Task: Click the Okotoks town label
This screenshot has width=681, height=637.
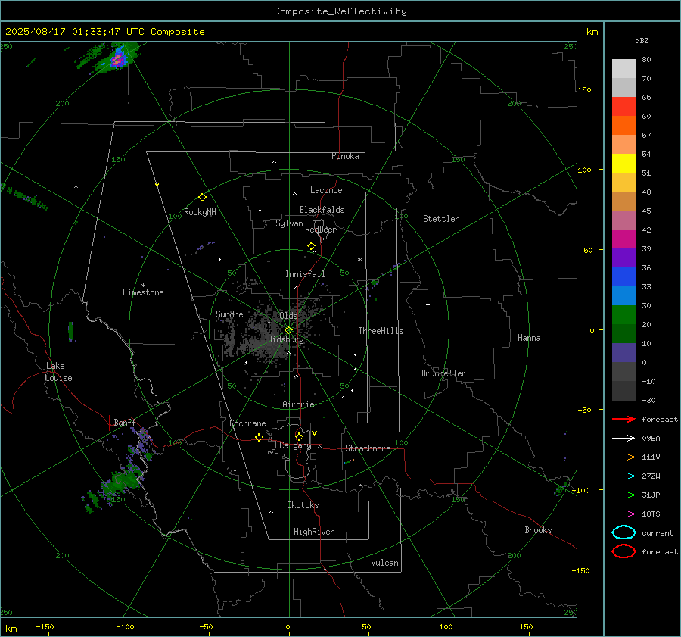Action: coord(303,505)
